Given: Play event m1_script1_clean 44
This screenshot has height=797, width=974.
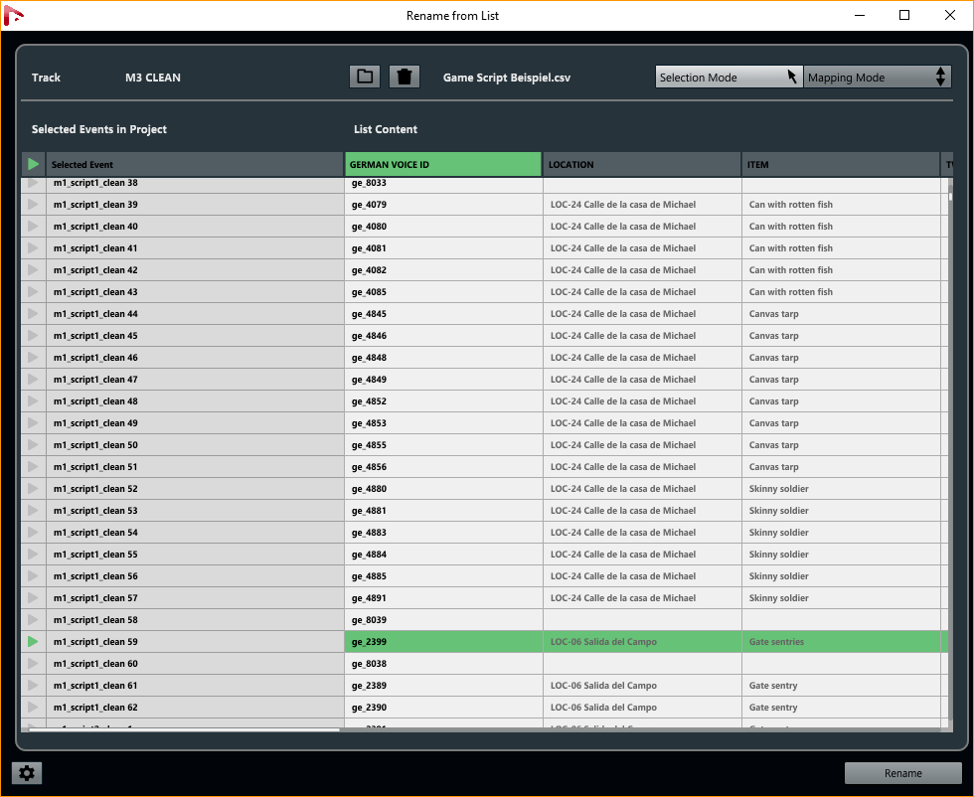Looking at the screenshot, I should 34,314.
